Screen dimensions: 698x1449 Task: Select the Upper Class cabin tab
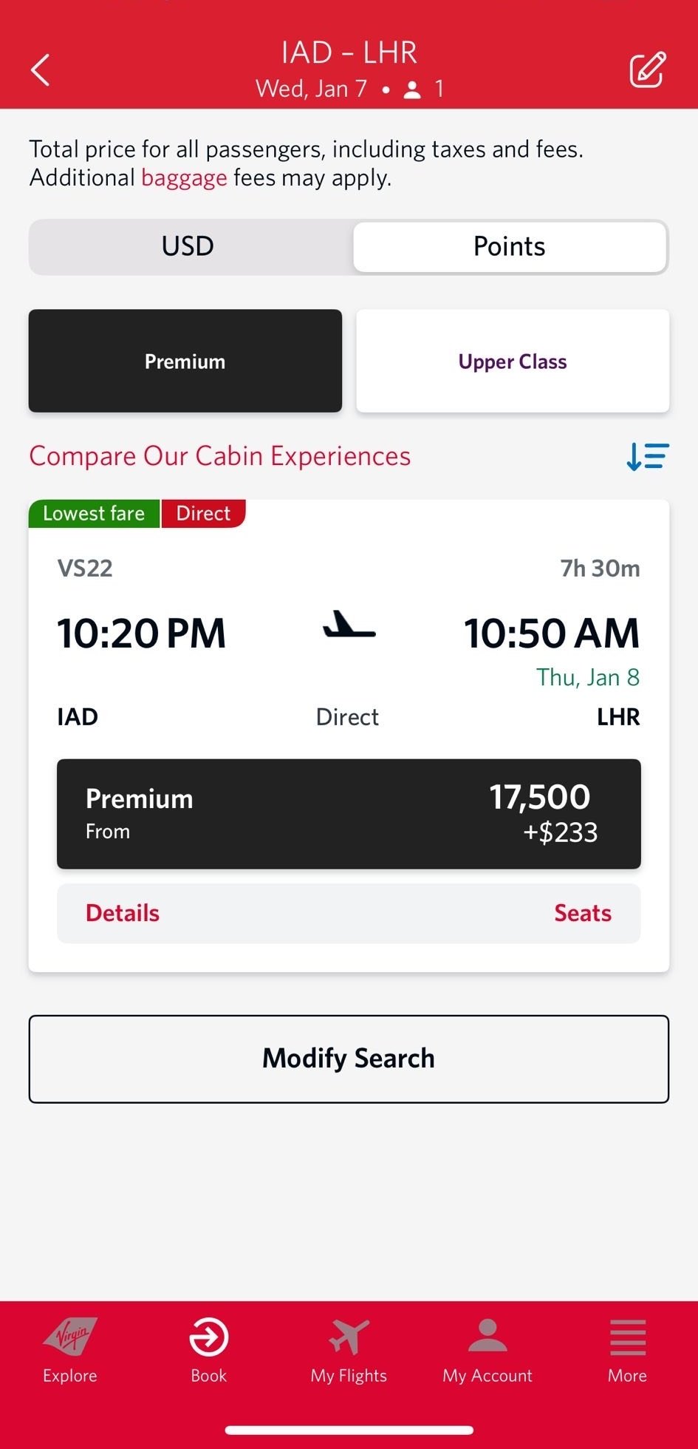click(513, 361)
